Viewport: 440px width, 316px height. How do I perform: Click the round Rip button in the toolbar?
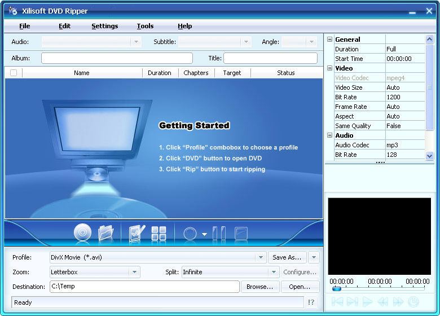190,234
